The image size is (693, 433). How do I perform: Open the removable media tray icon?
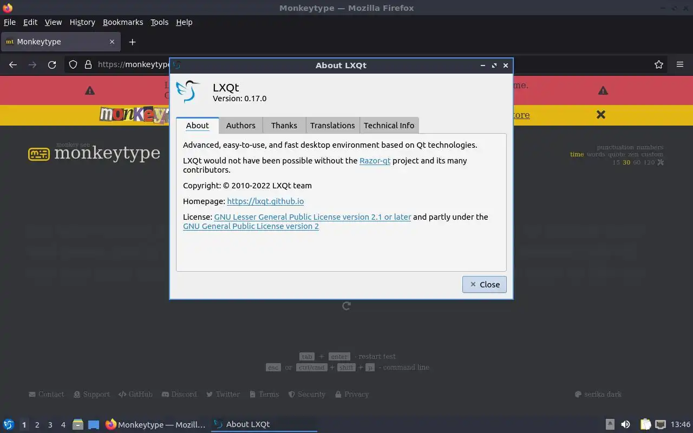click(x=610, y=424)
